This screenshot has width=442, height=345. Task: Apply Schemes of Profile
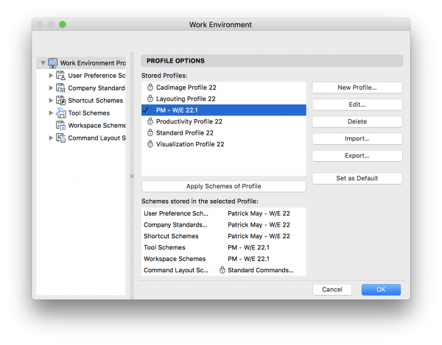point(222,185)
